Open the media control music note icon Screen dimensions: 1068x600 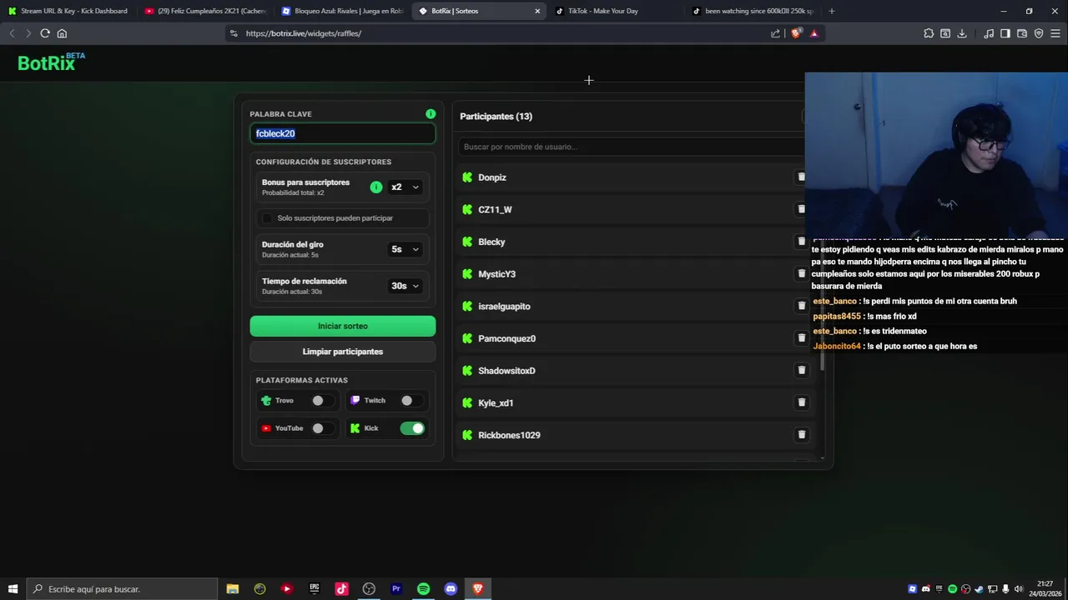(x=989, y=33)
